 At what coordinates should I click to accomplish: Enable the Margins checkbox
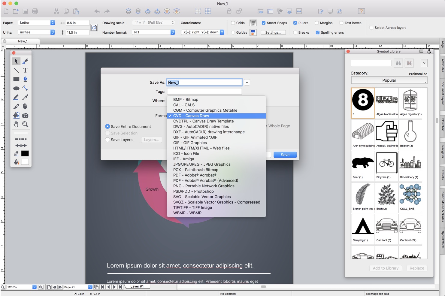317,23
